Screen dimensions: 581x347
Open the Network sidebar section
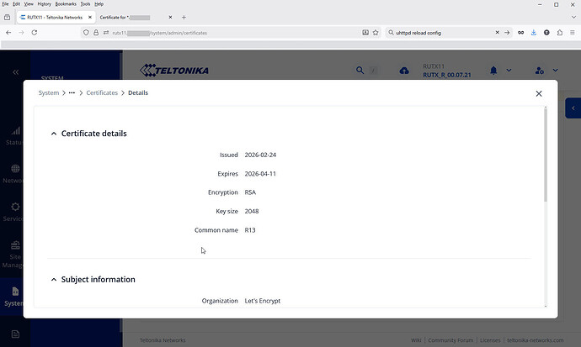coord(13,174)
